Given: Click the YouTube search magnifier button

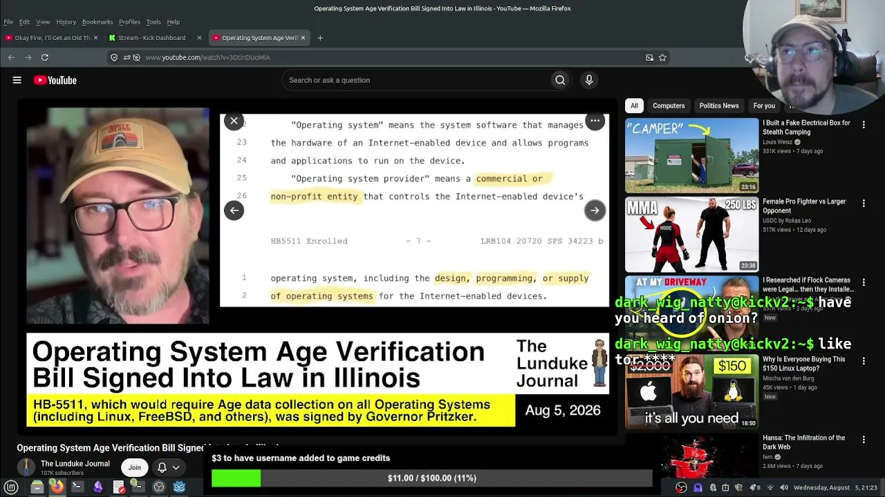Looking at the screenshot, I should (560, 80).
